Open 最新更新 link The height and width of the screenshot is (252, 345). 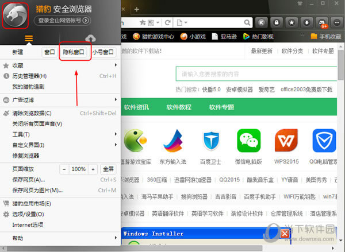click(x=262, y=51)
